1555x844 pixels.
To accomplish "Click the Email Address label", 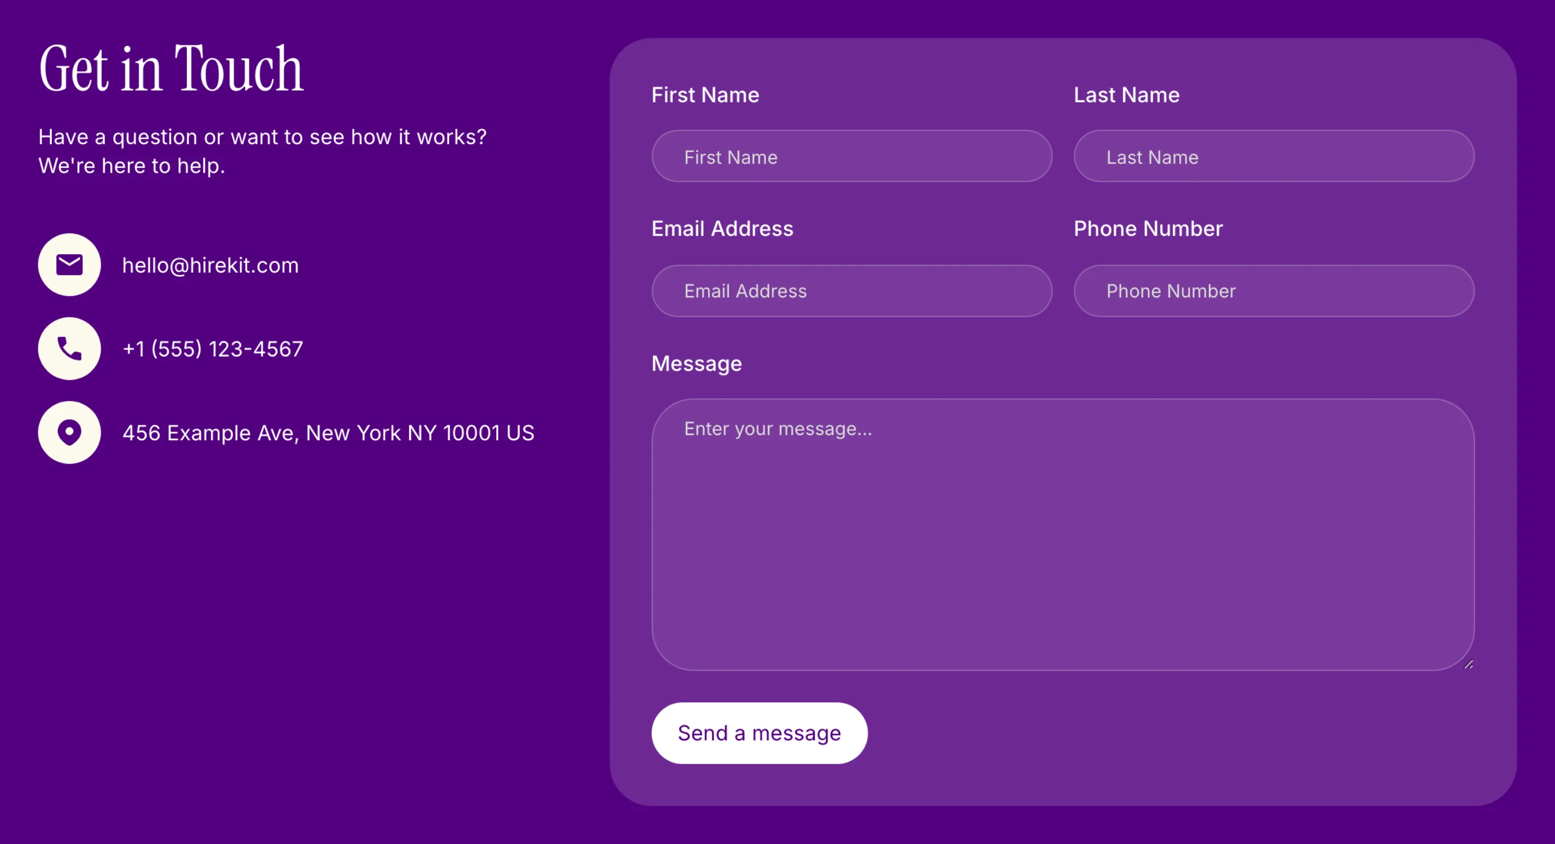I will tap(722, 229).
